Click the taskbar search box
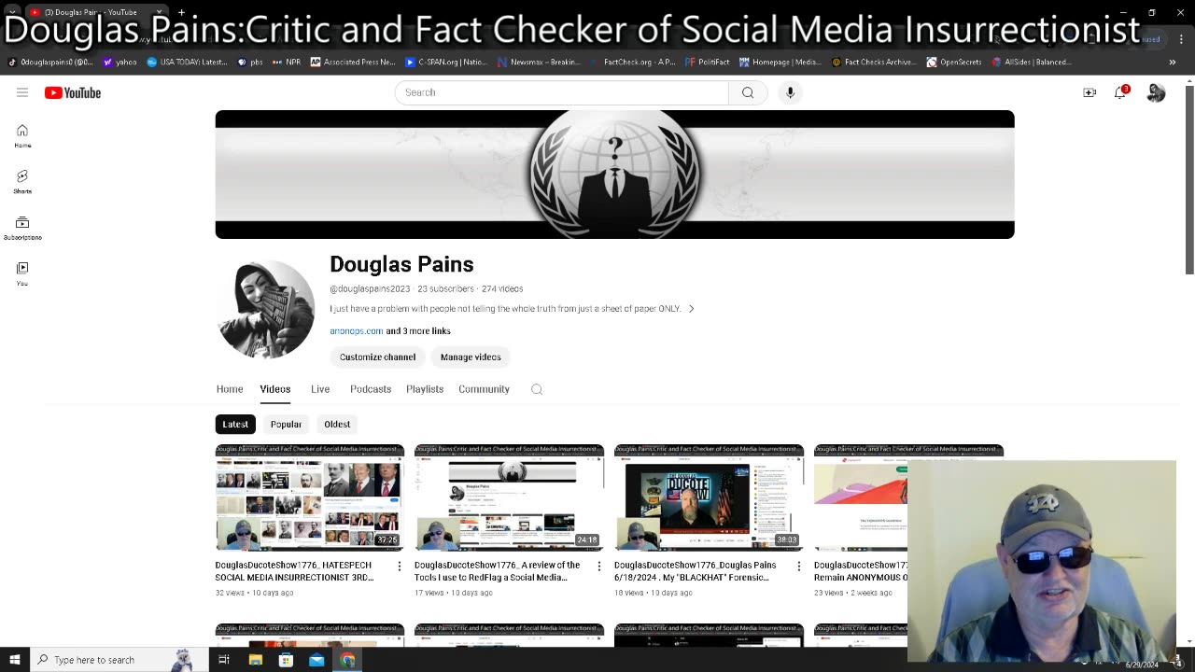This screenshot has width=1195, height=672. coord(119,660)
